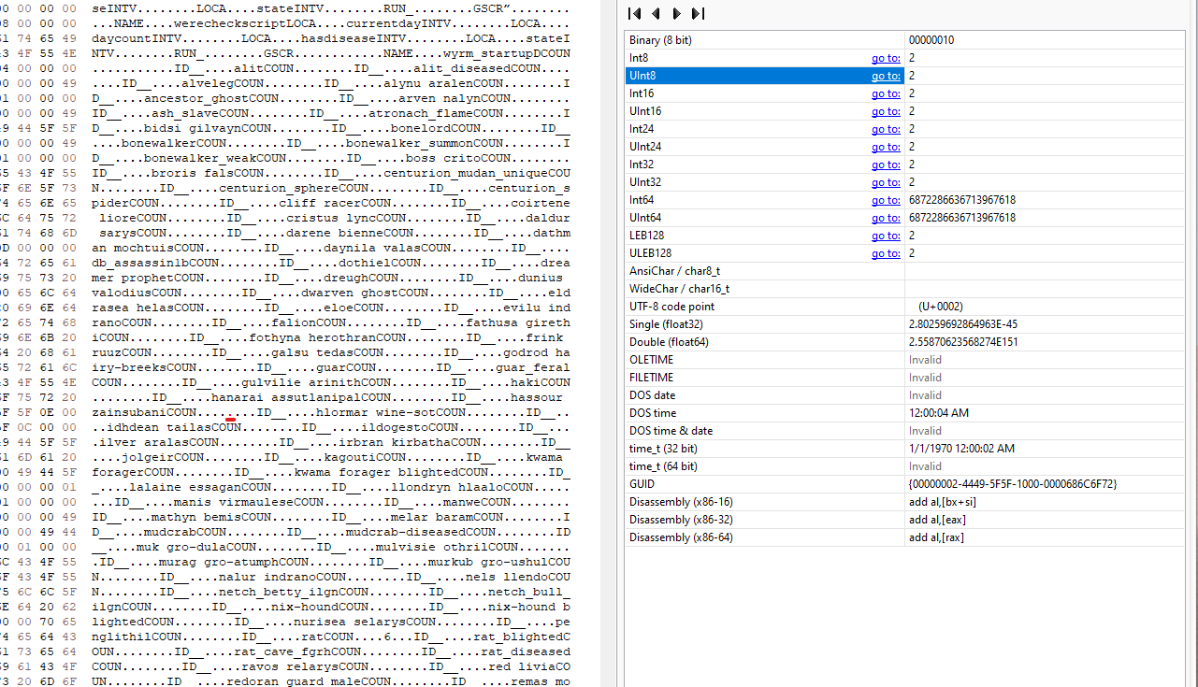The image size is (1198, 687).
Task: Select the highlighted UInt8 row label
Action: (x=645, y=76)
